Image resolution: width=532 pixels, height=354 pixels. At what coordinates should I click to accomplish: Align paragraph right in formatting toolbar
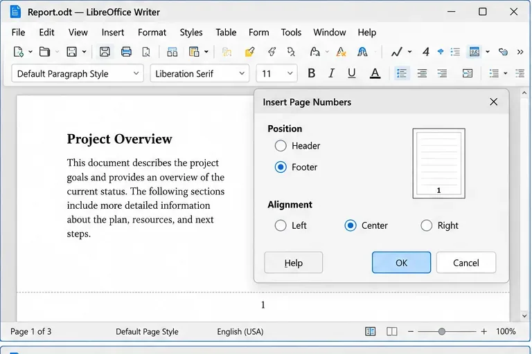[x=442, y=73]
